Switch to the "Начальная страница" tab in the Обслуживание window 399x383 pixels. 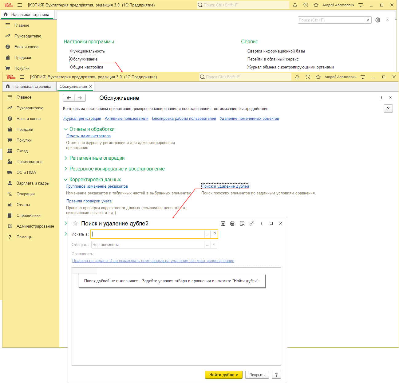pyautogui.click(x=30, y=87)
